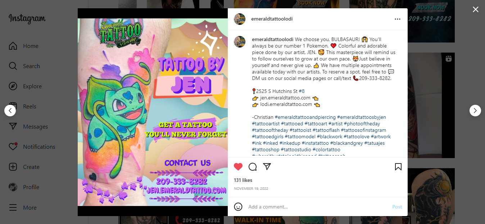The width and height of the screenshot is (485, 224).
Task: Click the Bulbasaur tattoo post image
Action: coord(153,112)
